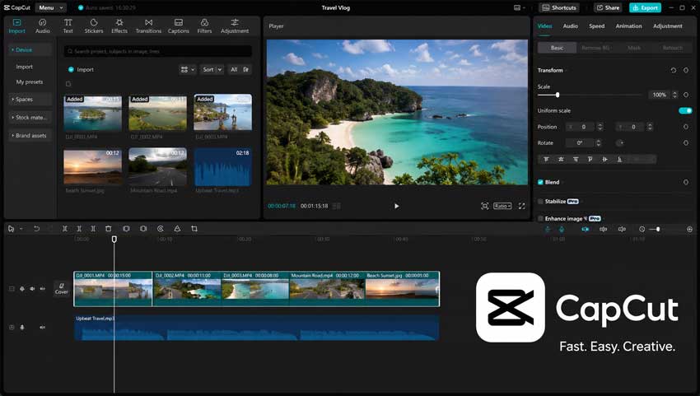Click the Cover button on video track

(x=62, y=288)
